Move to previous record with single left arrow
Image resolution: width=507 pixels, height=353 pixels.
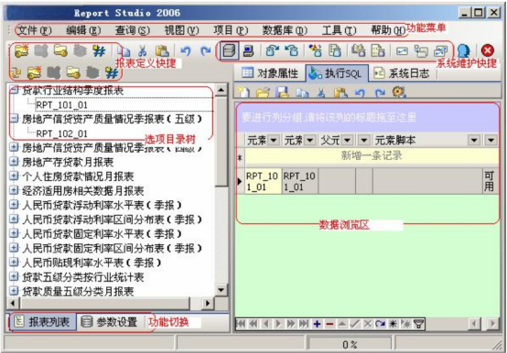(265, 324)
